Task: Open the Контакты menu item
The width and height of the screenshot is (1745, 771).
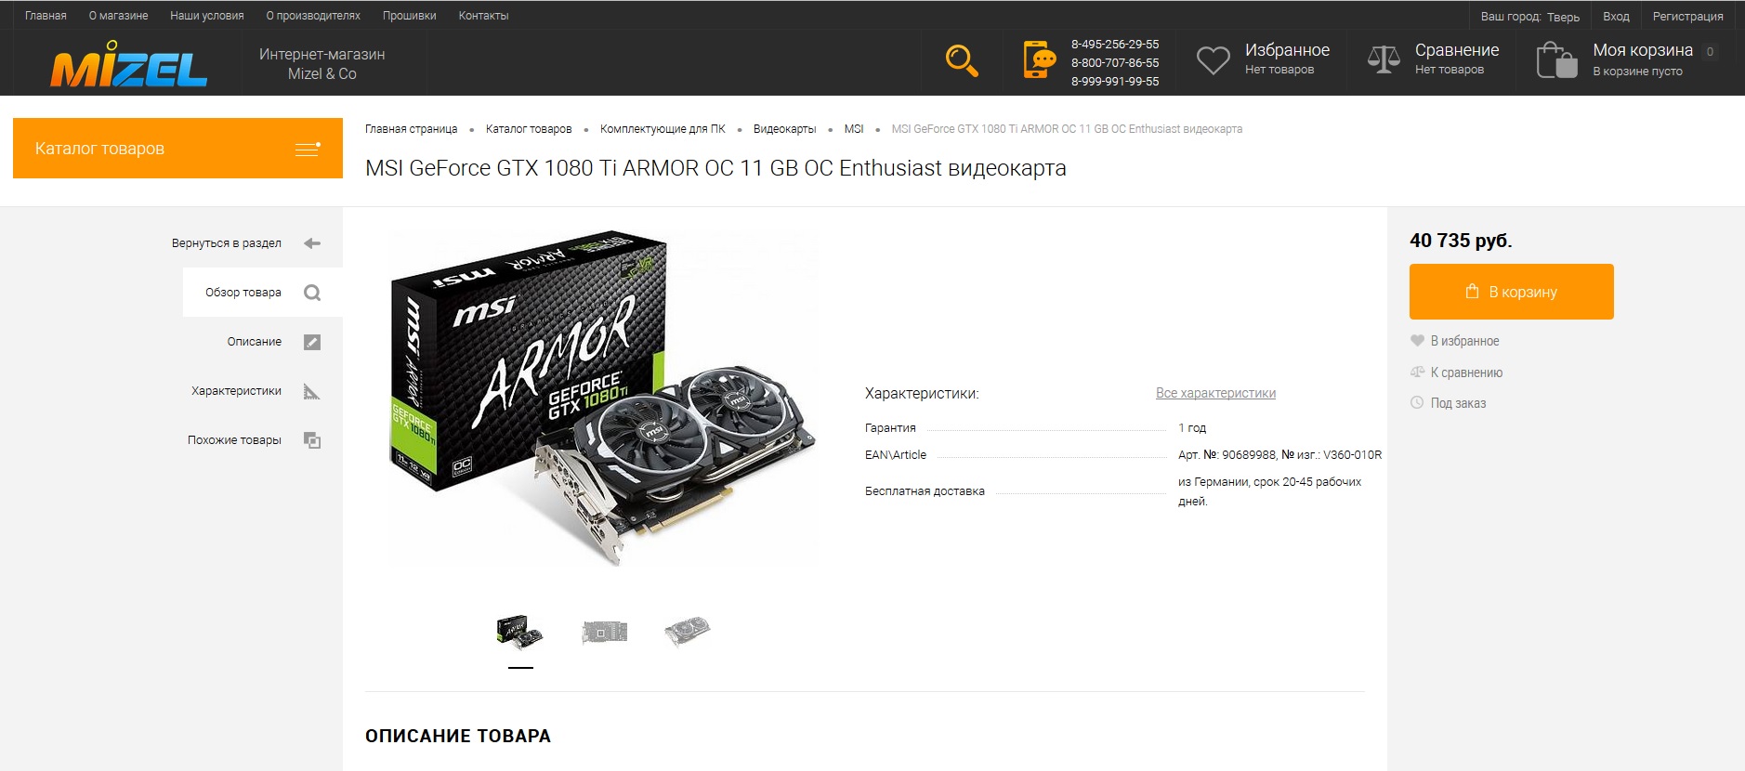Action: [483, 16]
